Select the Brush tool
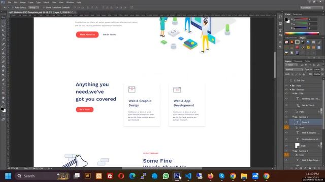 pos(4,49)
